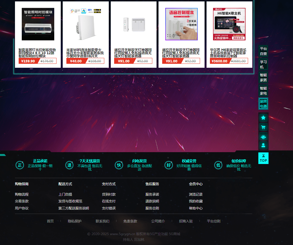Open 联系我们 in bottom navigation
Screen dimensions: 293x245
click(x=103, y=221)
